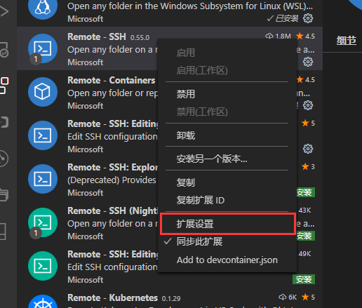Select 卸载 (Uninstall) from context menu

[185, 135]
